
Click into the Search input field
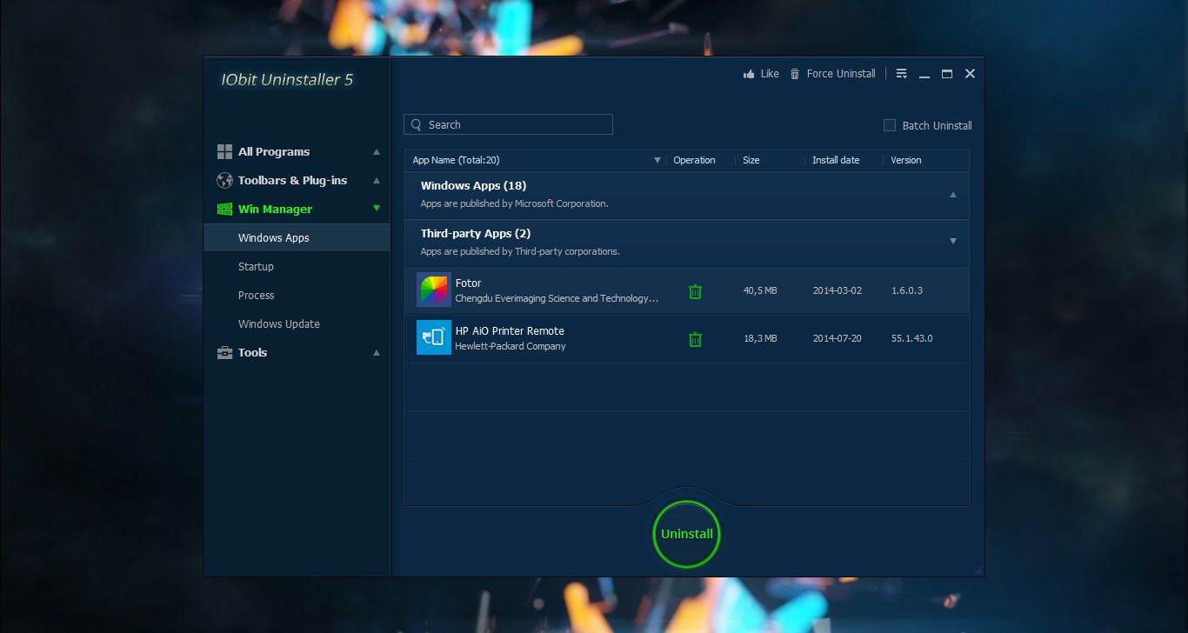pyautogui.click(x=508, y=124)
